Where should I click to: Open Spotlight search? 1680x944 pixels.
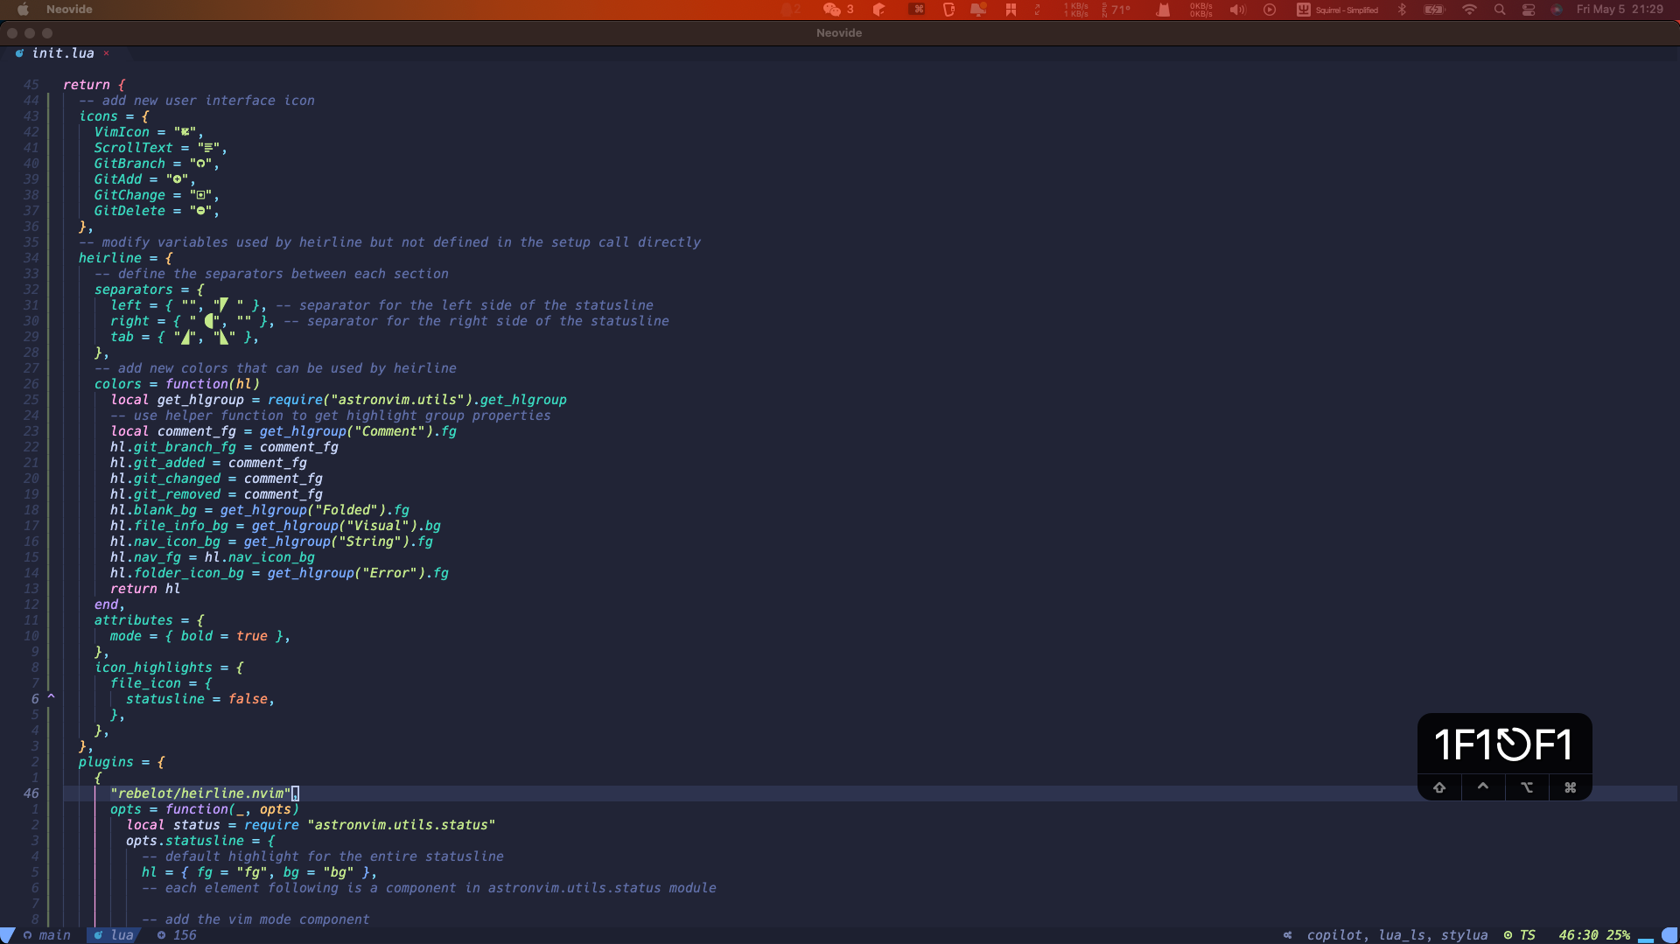(x=1500, y=10)
